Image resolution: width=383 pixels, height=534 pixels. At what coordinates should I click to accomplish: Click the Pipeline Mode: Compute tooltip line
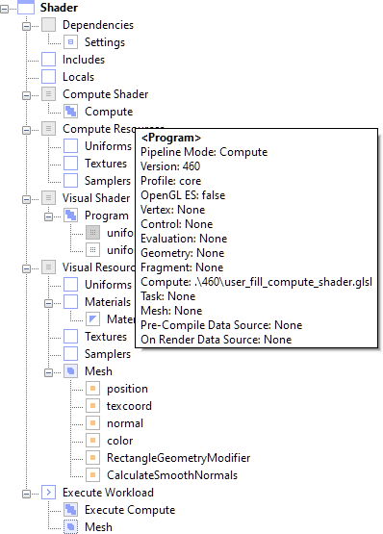204,152
